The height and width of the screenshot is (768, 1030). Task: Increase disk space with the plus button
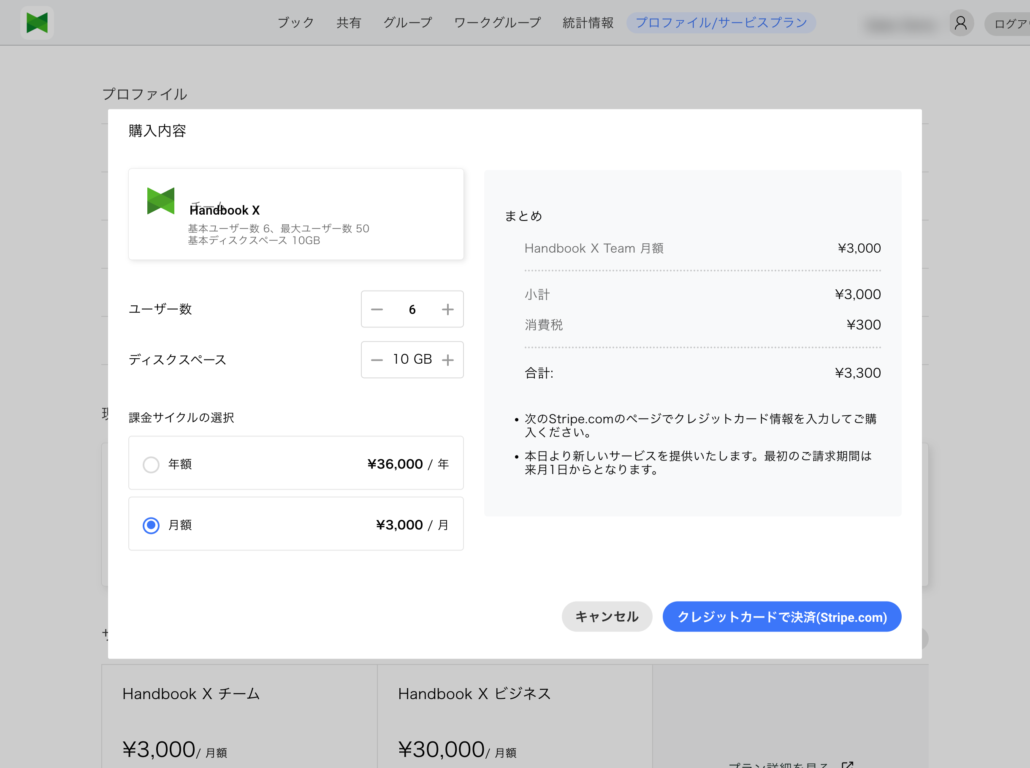click(447, 360)
